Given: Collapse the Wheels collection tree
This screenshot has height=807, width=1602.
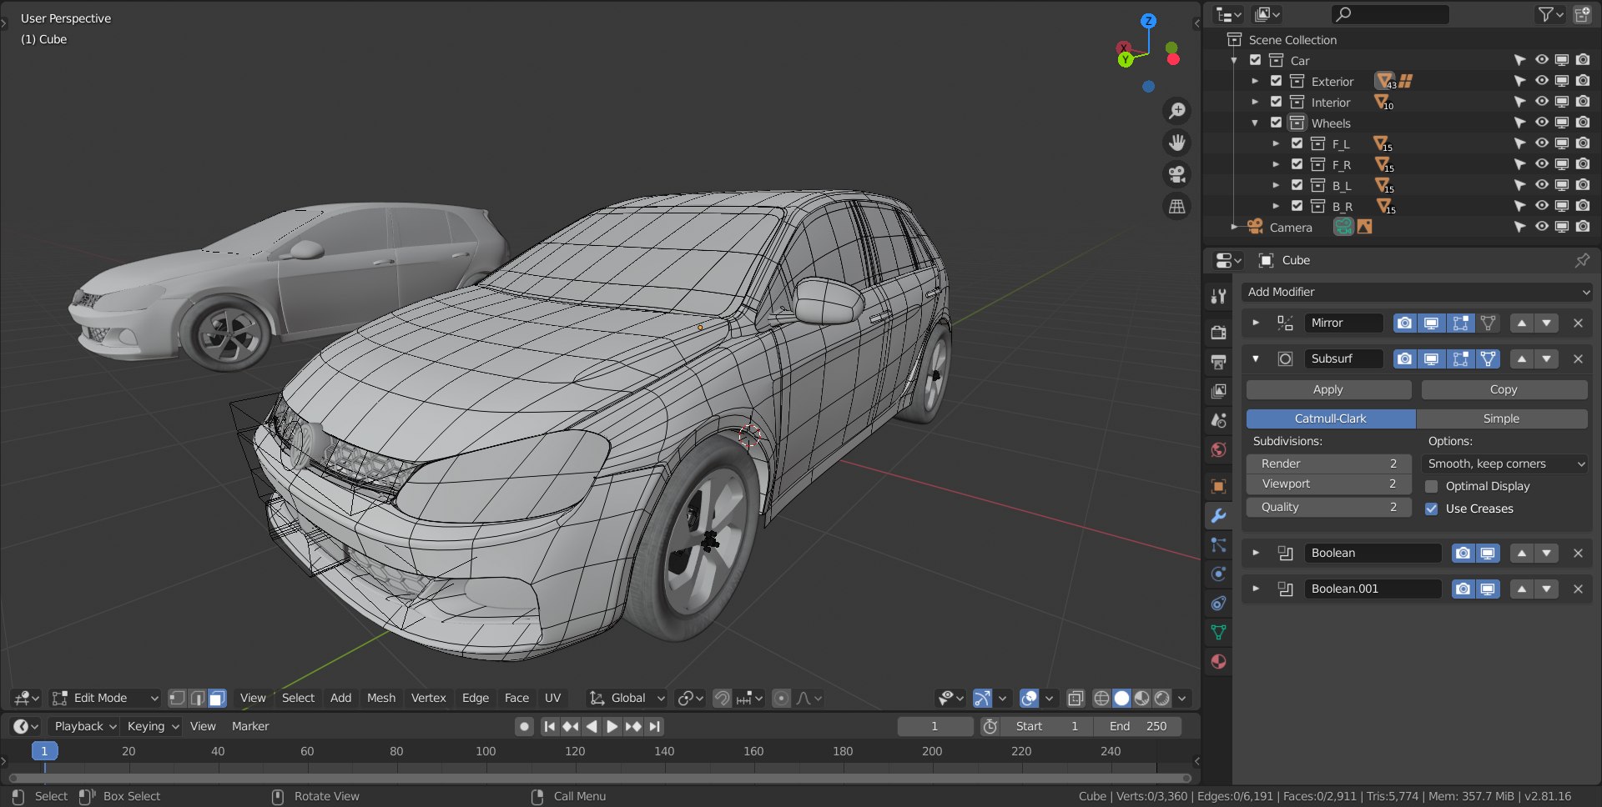Looking at the screenshot, I should [1255, 123].
